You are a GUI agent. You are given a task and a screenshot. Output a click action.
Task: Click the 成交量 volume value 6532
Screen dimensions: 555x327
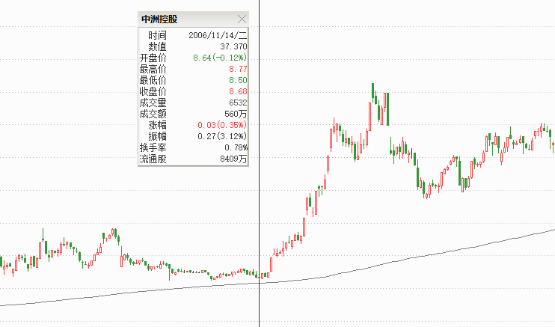236,103
